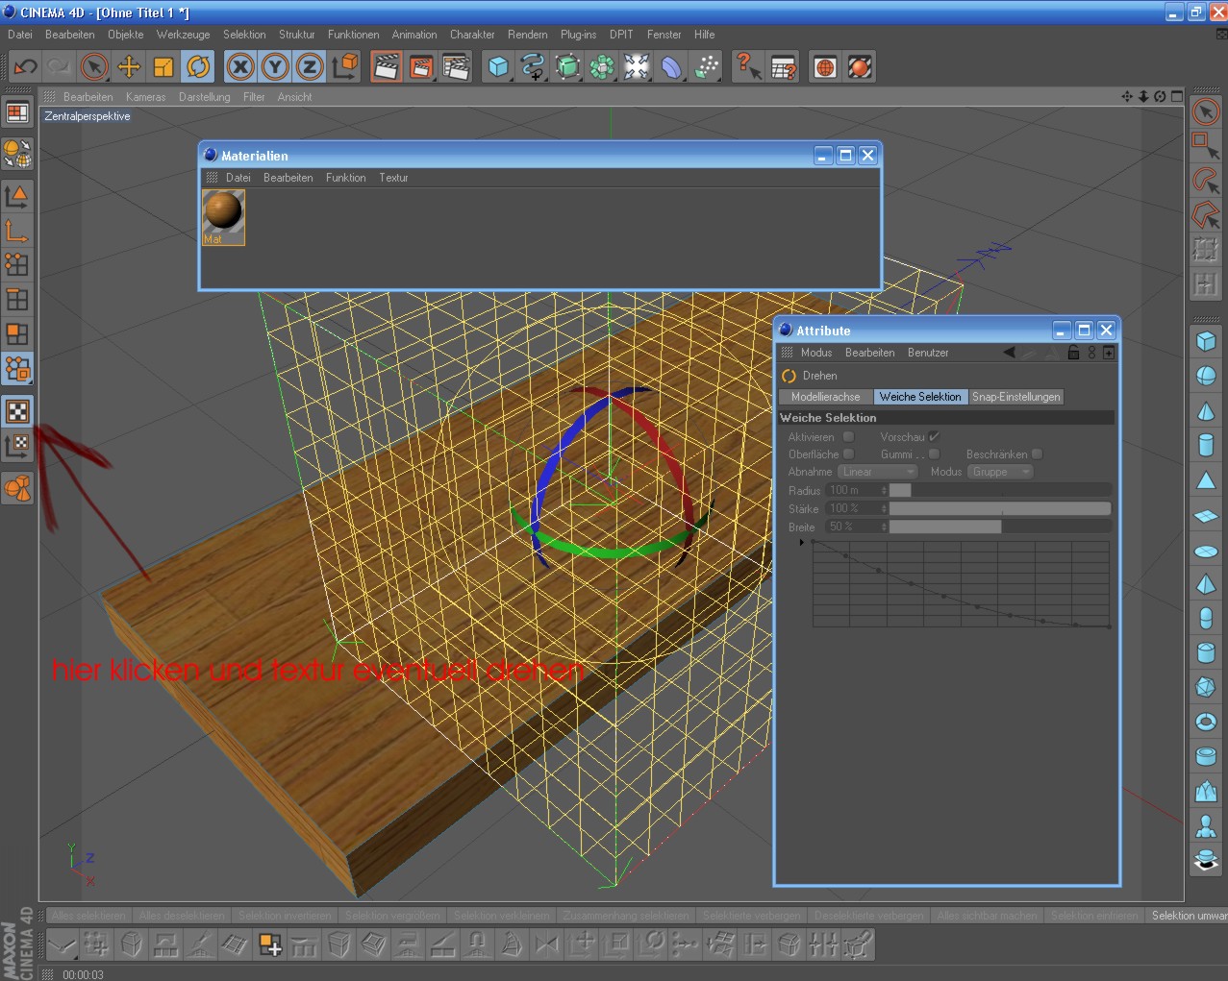
Task: Click the Undo arrow icon
Action: (25, 66)
